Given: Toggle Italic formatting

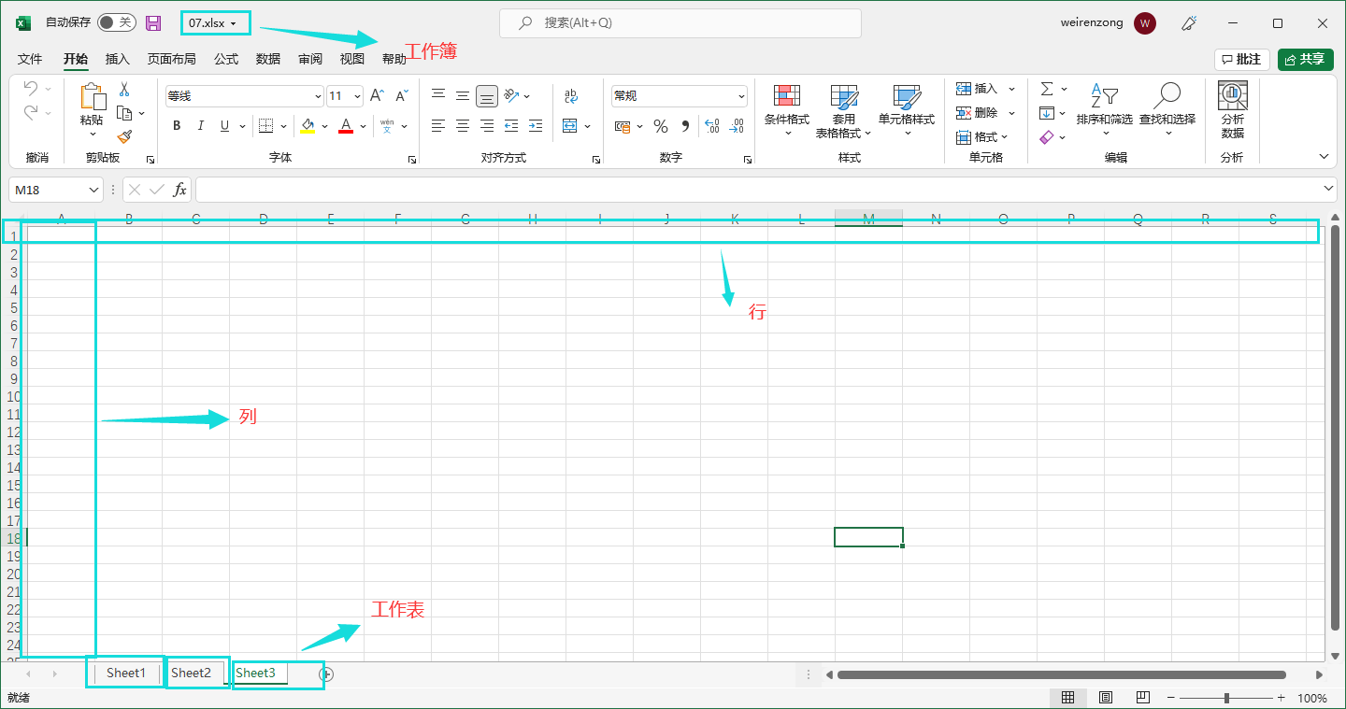Looking at the screenshot, I should pyautogui.click(x=200, y=126).
